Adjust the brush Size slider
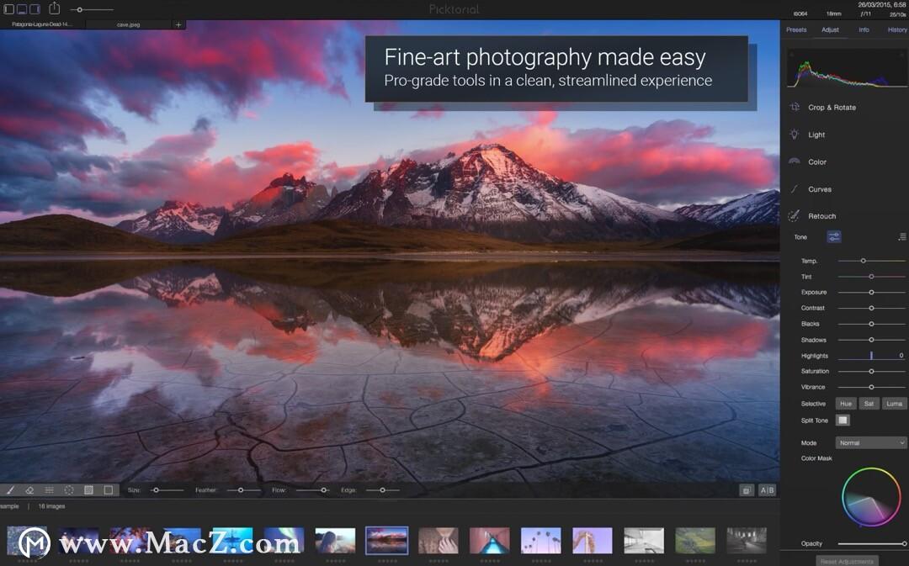The width and height of the screenshot is (909, 566). click(x=167, y=490)
